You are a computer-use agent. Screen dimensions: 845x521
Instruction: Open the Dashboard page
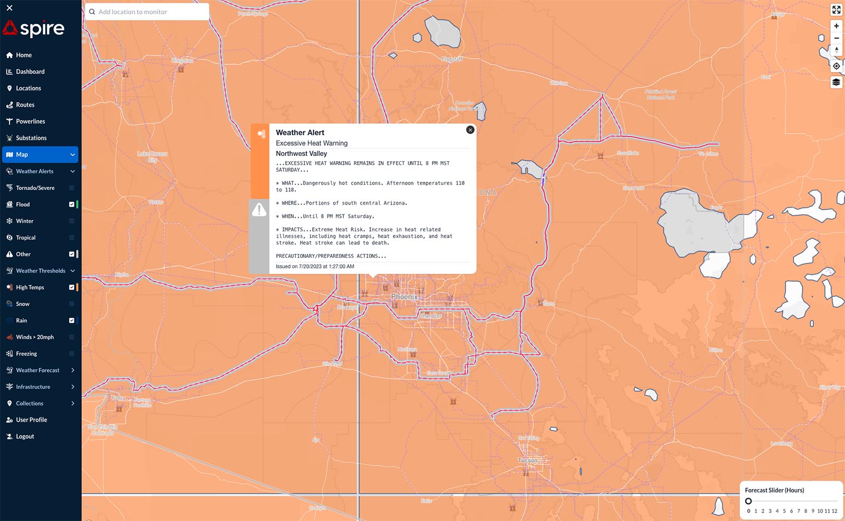pyautogui.click(x=30, y=72)
